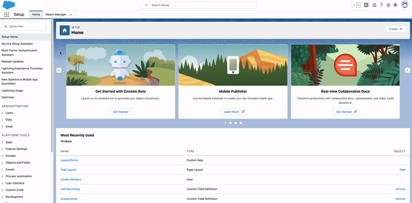This screenshot has height=203, width=412.
Task: Open the Object Manager tab dropdown chevron
Action: click(x=71, y=15)
